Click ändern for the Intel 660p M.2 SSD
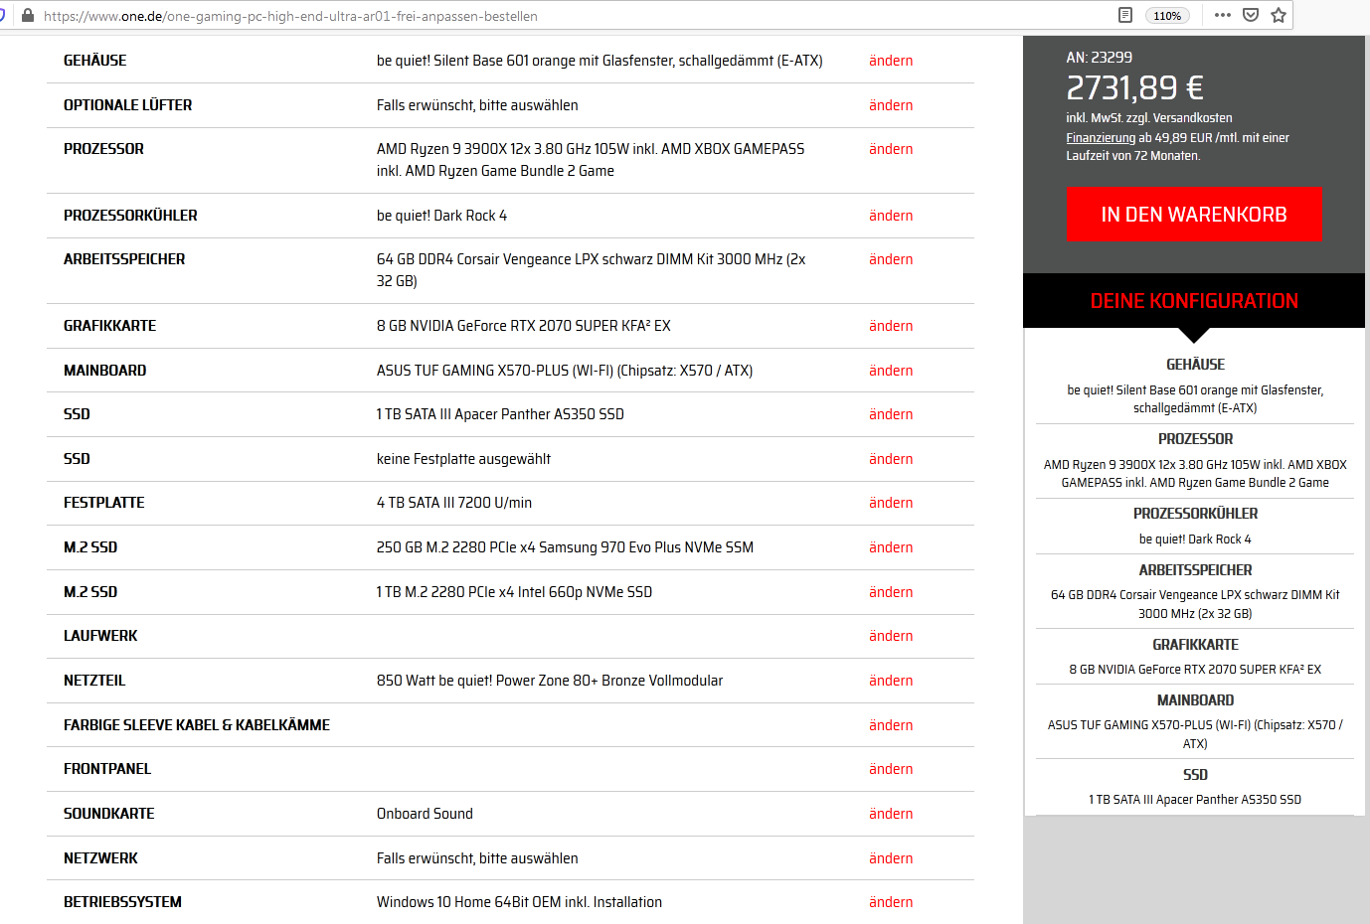The image size is (1370, 924). (891, 592)
